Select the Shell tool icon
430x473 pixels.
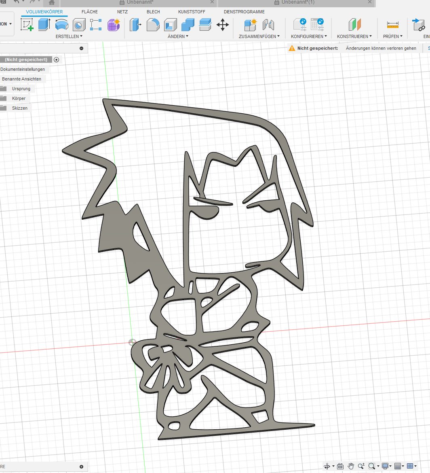point(170,25)
